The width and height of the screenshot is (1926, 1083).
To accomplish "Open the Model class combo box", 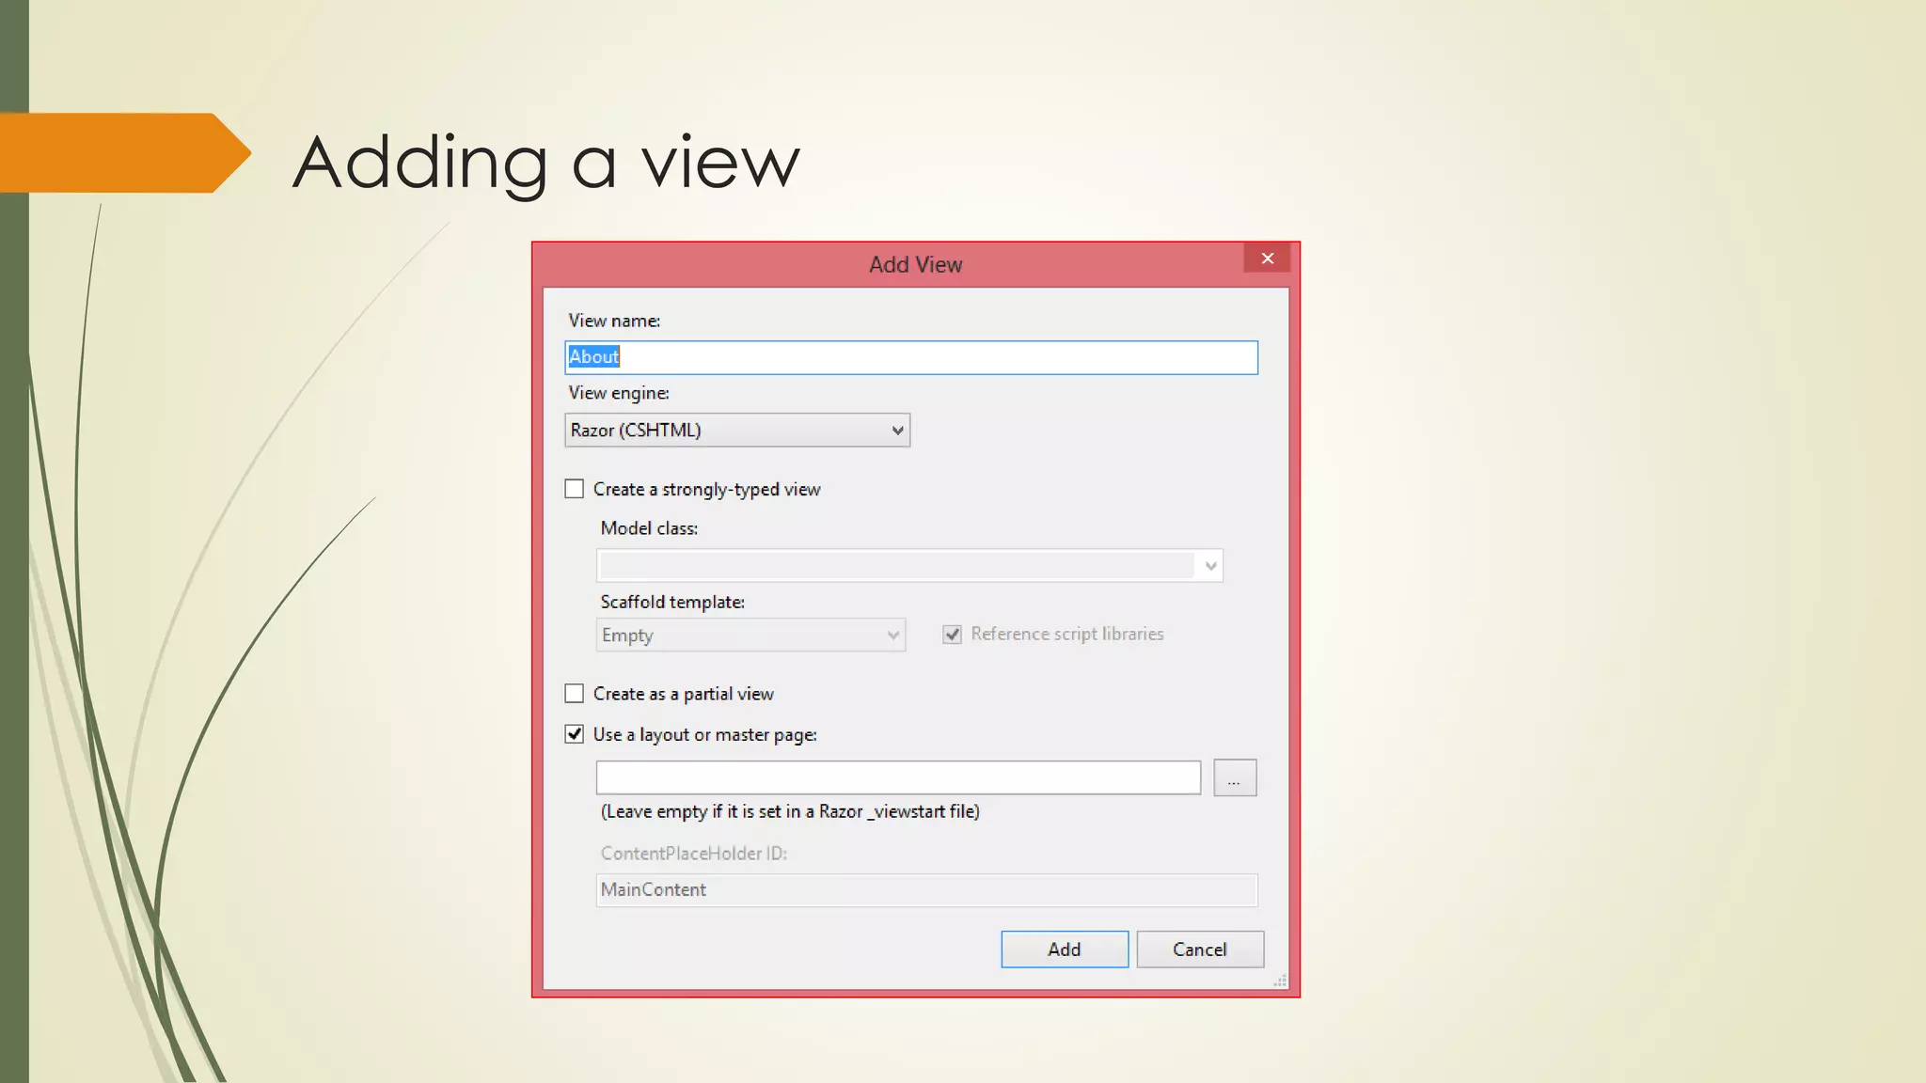I will click(909, 565).
